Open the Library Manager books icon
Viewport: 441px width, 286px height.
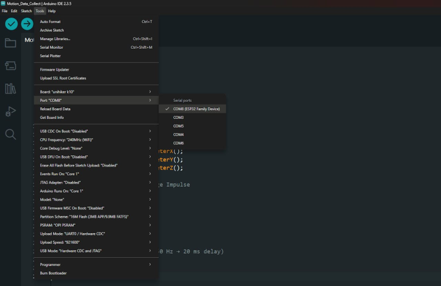[11, 88]
